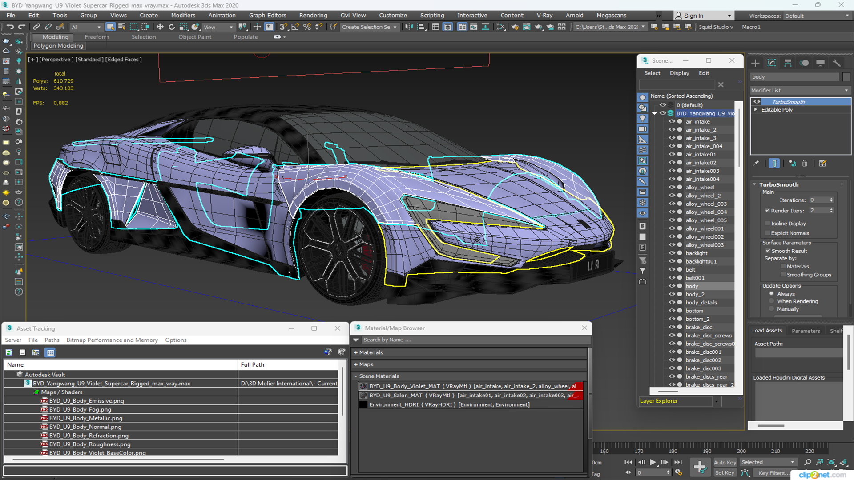854x480 pixels.
Task: Open the Rendering menu
Action: (313, 15)
